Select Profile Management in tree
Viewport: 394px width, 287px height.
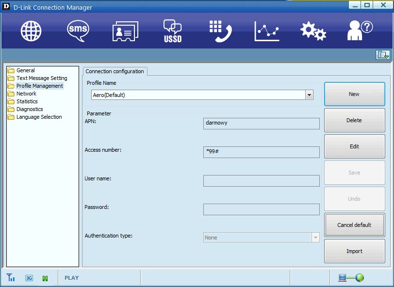(x=40, y=86)
